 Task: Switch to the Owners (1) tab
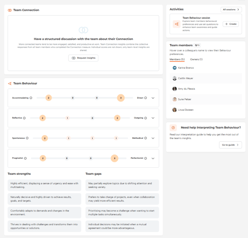point(196,59)
